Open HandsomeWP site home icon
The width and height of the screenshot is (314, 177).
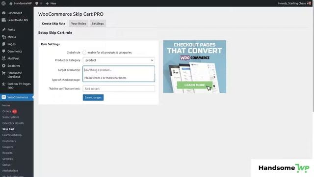11,3
